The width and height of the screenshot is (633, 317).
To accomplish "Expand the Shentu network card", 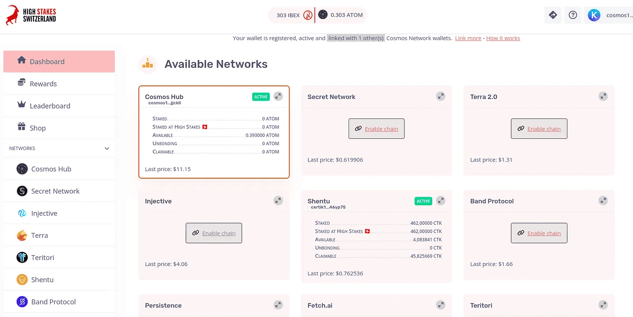I will click(440, 201).
